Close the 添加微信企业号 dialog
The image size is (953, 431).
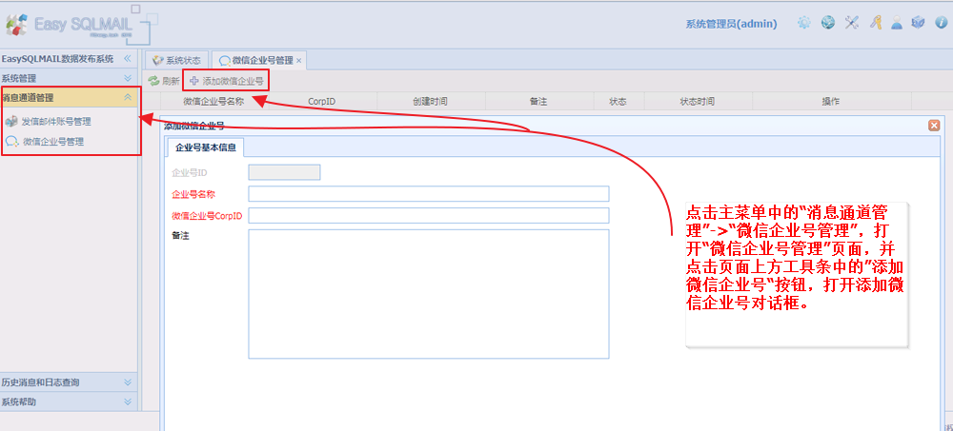point(933,126)
